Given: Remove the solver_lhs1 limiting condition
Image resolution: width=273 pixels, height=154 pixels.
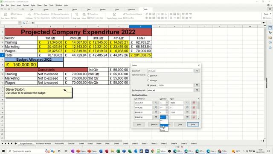Looking at the screenshot, I should point(194,103).
